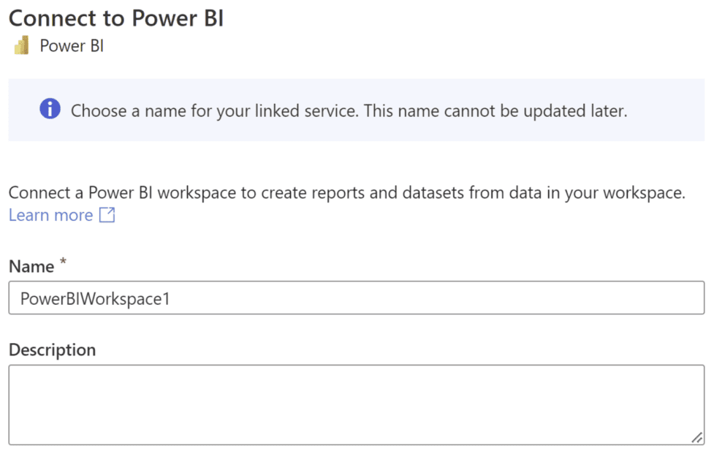Click the Name field label
Image resolution: width=725 pixels, height=457 pixels.
tap(30, 266)
